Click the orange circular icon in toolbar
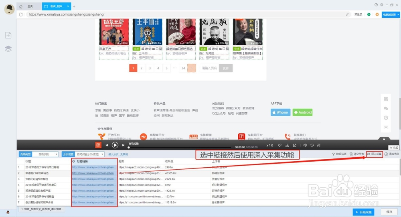401x217 pixels. 377,14
